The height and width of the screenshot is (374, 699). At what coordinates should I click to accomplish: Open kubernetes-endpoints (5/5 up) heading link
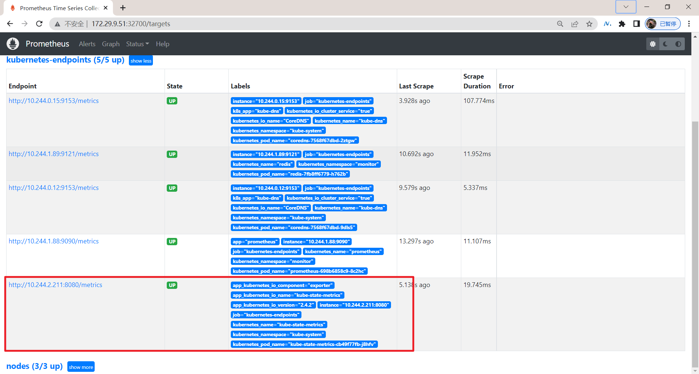(66, 60)
